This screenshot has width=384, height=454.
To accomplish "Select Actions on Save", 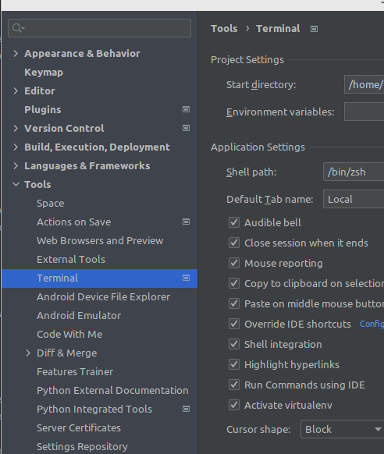I will pos(74,222).
